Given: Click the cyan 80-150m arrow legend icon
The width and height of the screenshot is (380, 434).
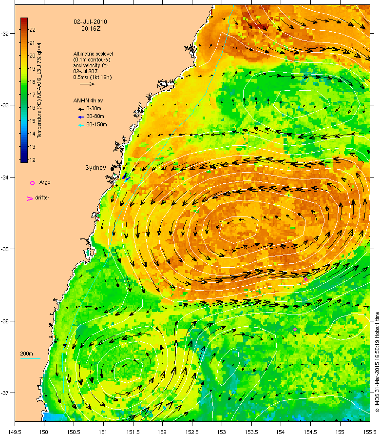Looking at the screenshot, I should (81, 125).
